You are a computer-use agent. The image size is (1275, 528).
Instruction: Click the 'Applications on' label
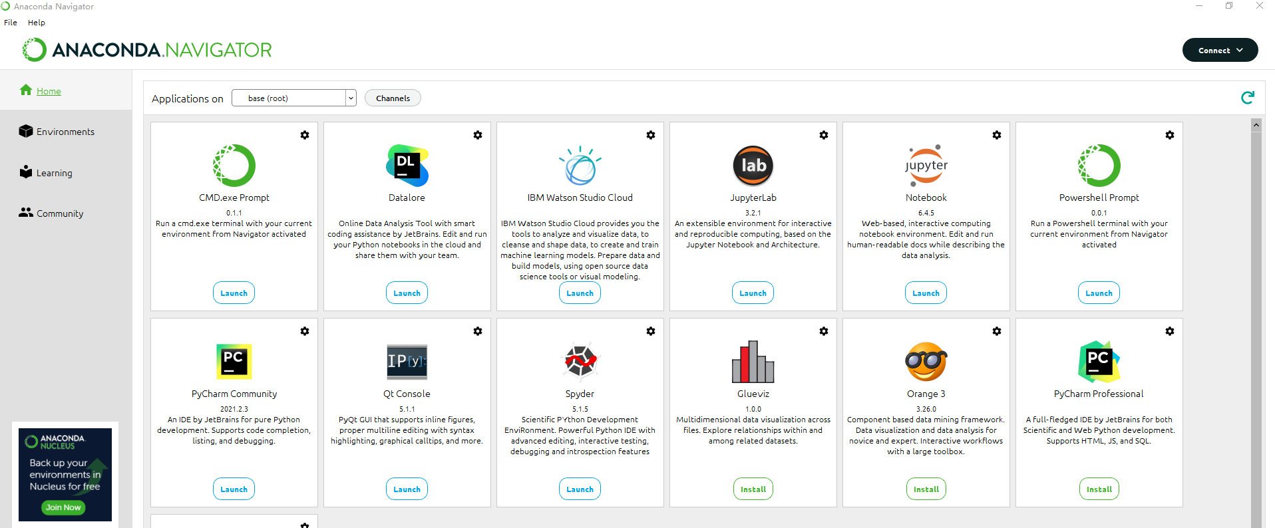188,98
